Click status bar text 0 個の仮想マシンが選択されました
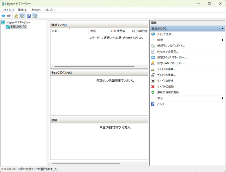The image size is (226, 172). pyautogui.click(x=38, y=169)
